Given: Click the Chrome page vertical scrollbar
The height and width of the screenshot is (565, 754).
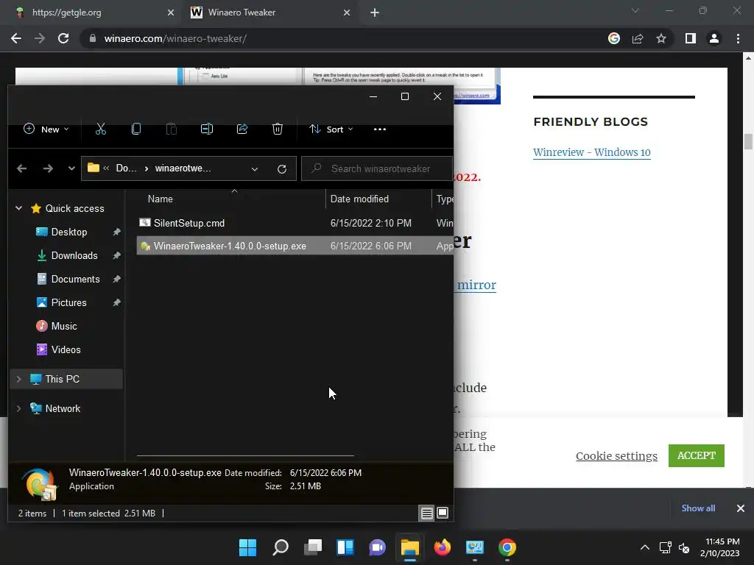Looking at the screenshot, I should [x=748, y=142].
